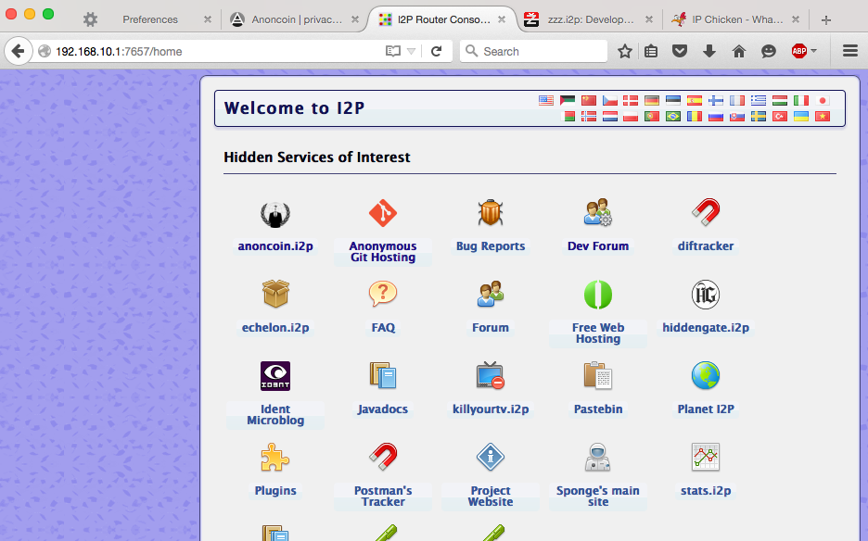The image size is (868, 541).
Task: Select the Swedish flag language
Action: click(x=759, y=116)
